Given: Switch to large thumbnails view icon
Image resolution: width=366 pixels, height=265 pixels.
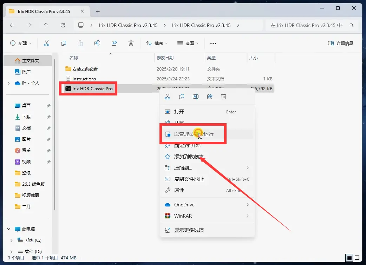Looking at the screenshot, I should click(357, 258).
